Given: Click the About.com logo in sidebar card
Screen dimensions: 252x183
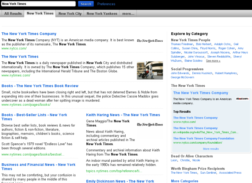Looking at the screenshot, I should [x=242, y=98].
